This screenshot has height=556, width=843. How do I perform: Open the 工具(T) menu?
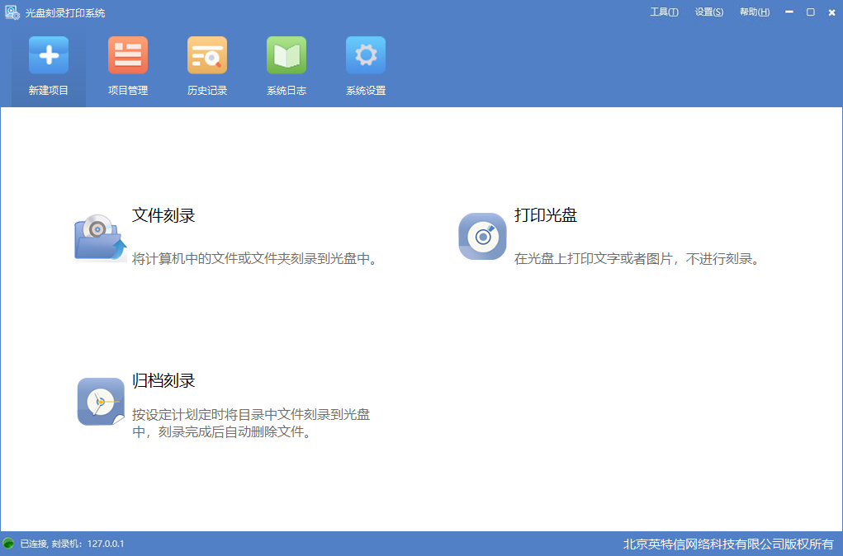pos(664,12)
